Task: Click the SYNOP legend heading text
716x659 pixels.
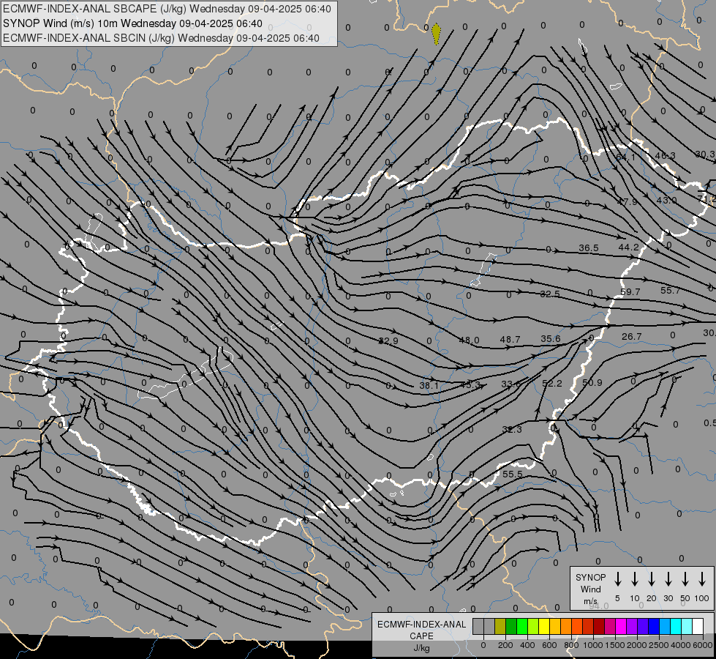Action: [590, 577]
